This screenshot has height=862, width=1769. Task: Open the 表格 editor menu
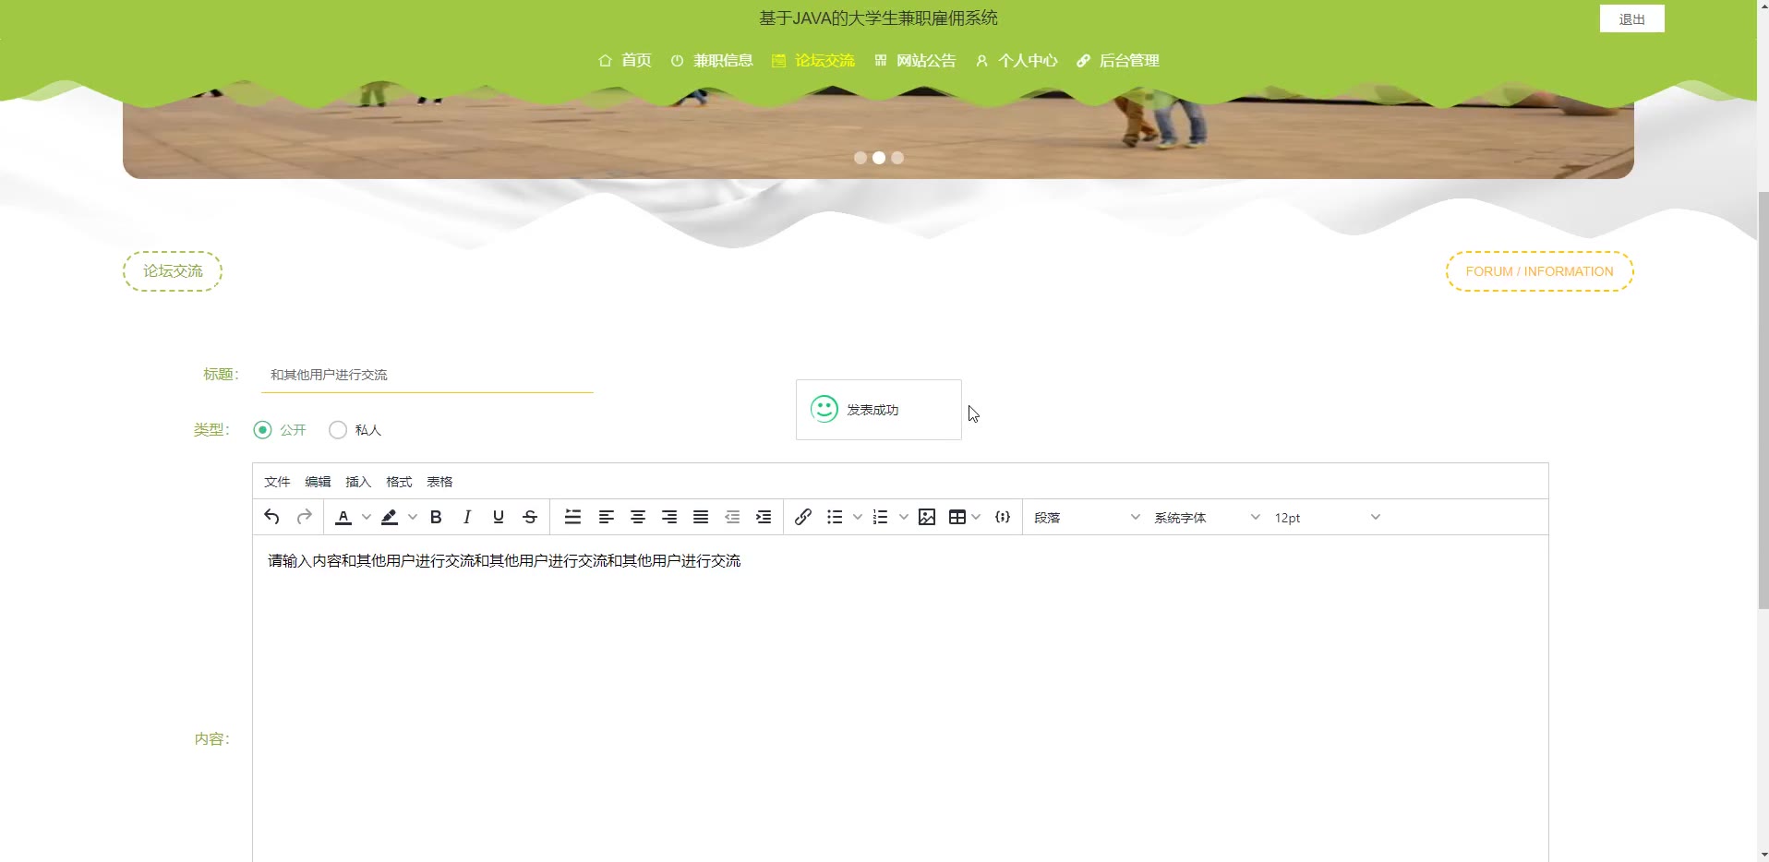click(439, 482)
